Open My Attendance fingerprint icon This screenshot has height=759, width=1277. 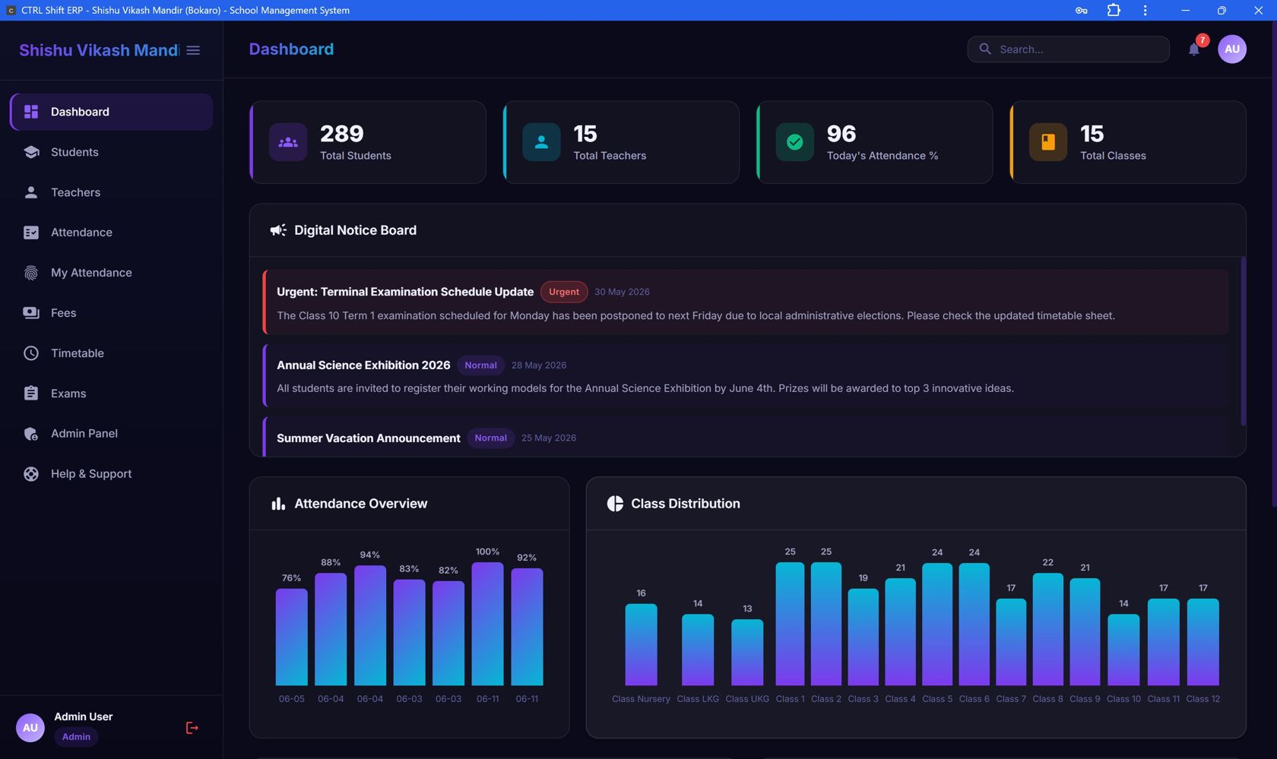[31, 273]
